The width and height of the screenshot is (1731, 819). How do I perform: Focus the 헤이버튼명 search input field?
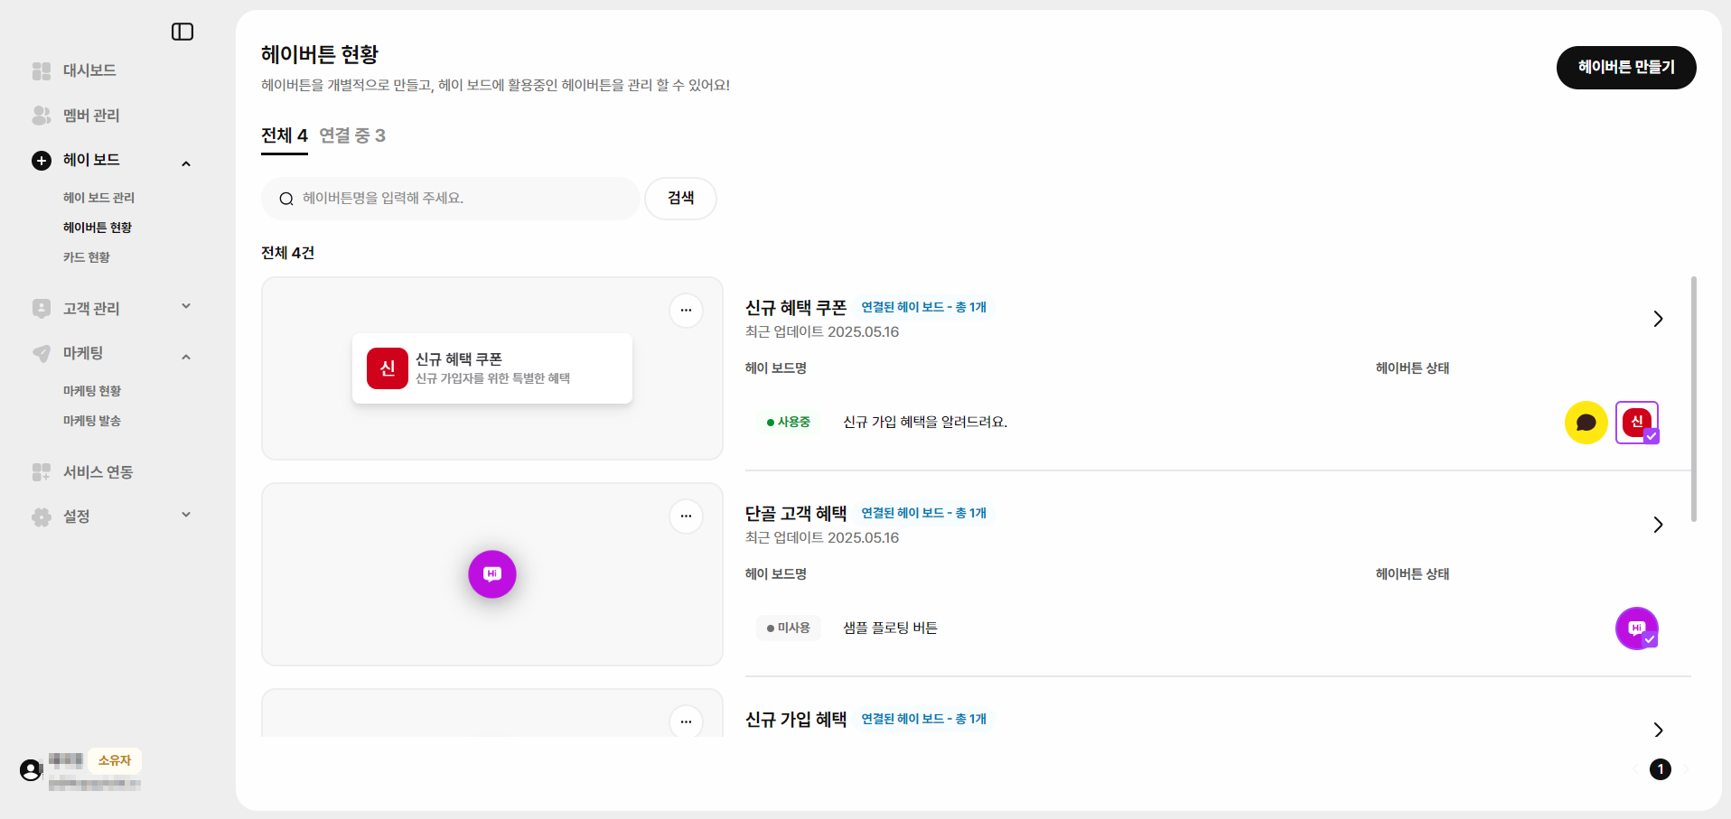pyautogui.click(x=451, y=199)
